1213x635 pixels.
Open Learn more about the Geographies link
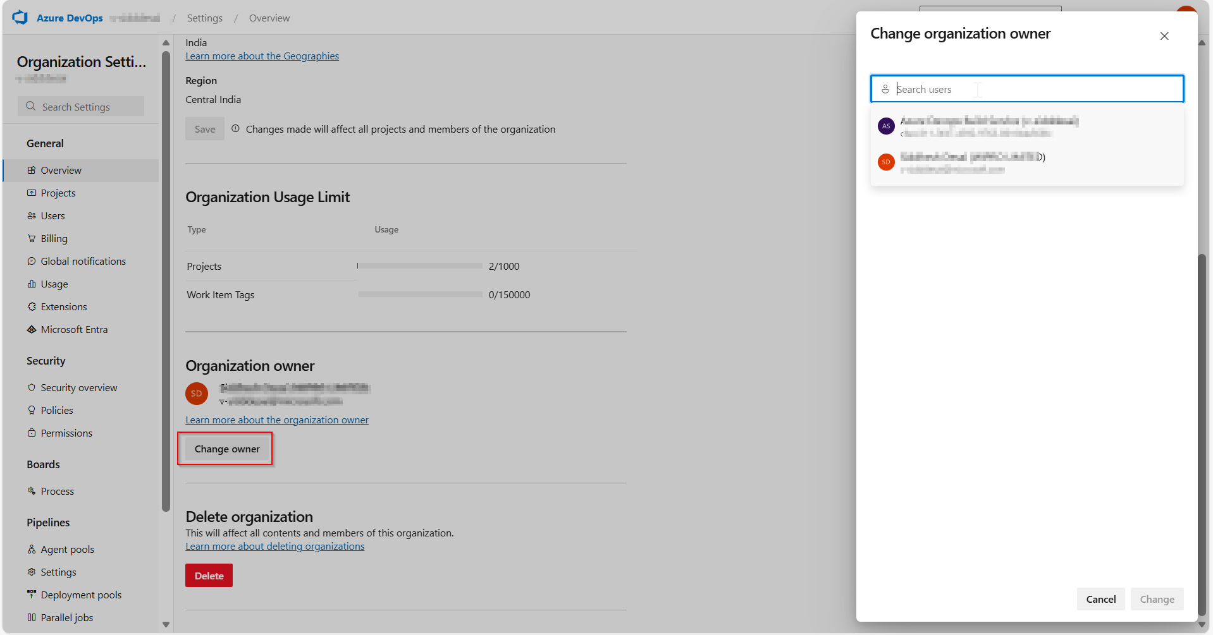click(x=262, y=56)
